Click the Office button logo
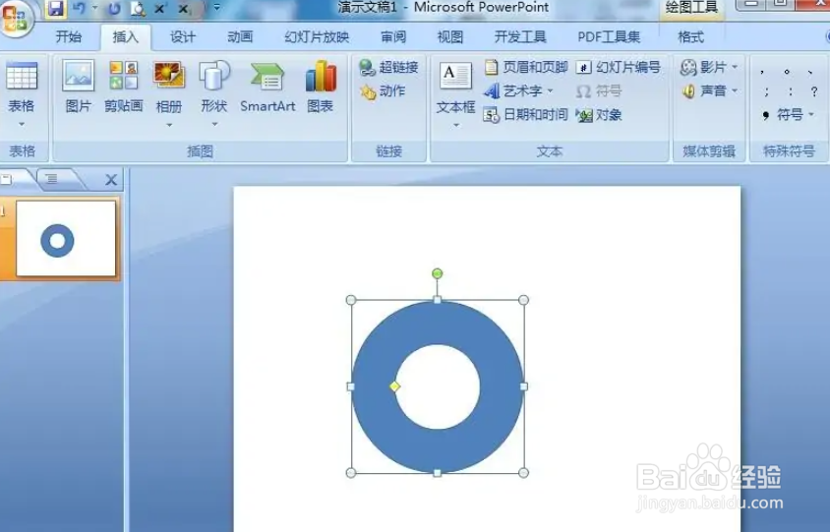830x532 pixels. pos(15,19)
